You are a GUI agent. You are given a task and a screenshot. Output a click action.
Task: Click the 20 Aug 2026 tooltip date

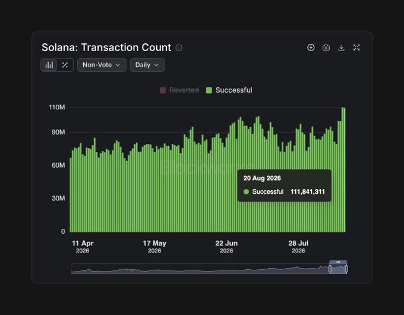(x=262, y=178)
